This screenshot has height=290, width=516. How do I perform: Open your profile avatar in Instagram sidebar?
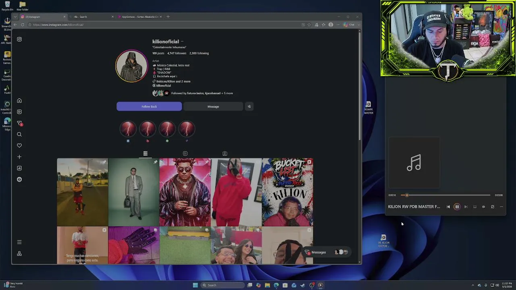pos(19,179)
